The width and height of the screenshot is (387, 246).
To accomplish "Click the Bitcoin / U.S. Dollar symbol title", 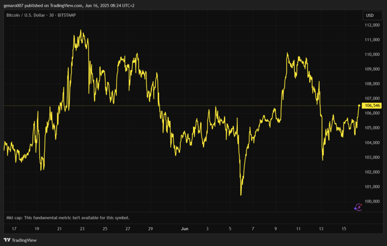I will (x=25, y=15).
